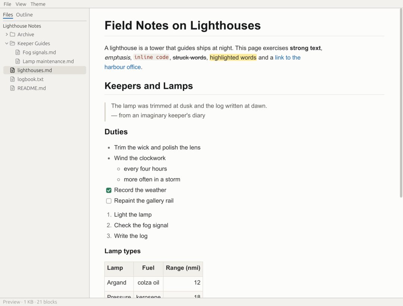Open the View menu
Viewport: 403px width, 306px height.
(x=21, y=4)
